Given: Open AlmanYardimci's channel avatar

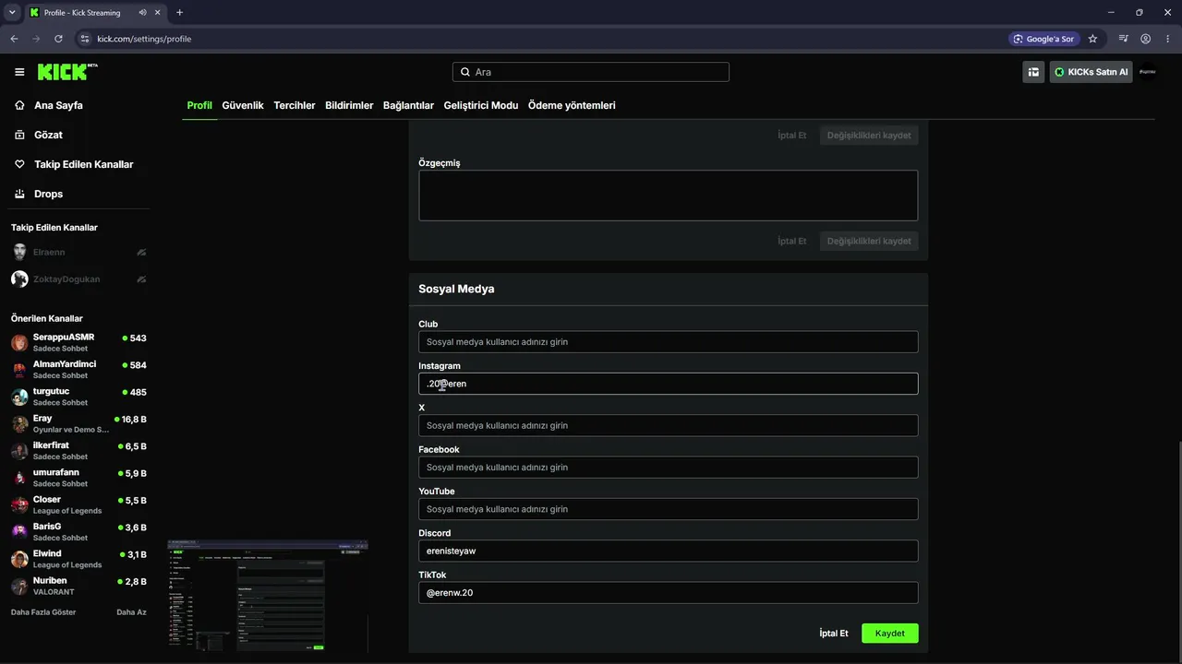Looking at the screenshot, I should 19,370.
